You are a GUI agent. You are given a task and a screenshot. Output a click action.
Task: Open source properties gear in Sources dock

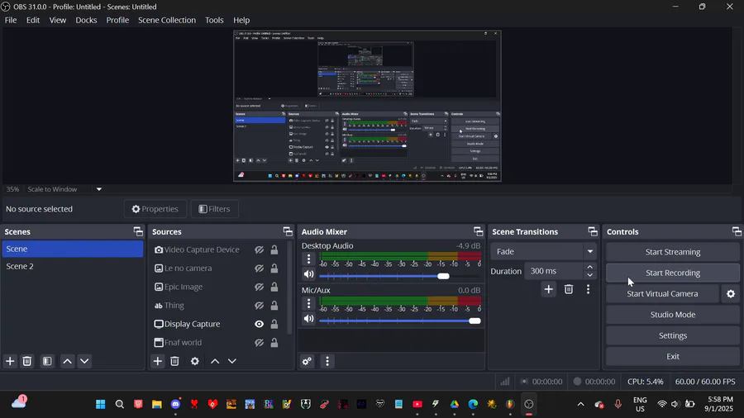[x=194, y=361]
